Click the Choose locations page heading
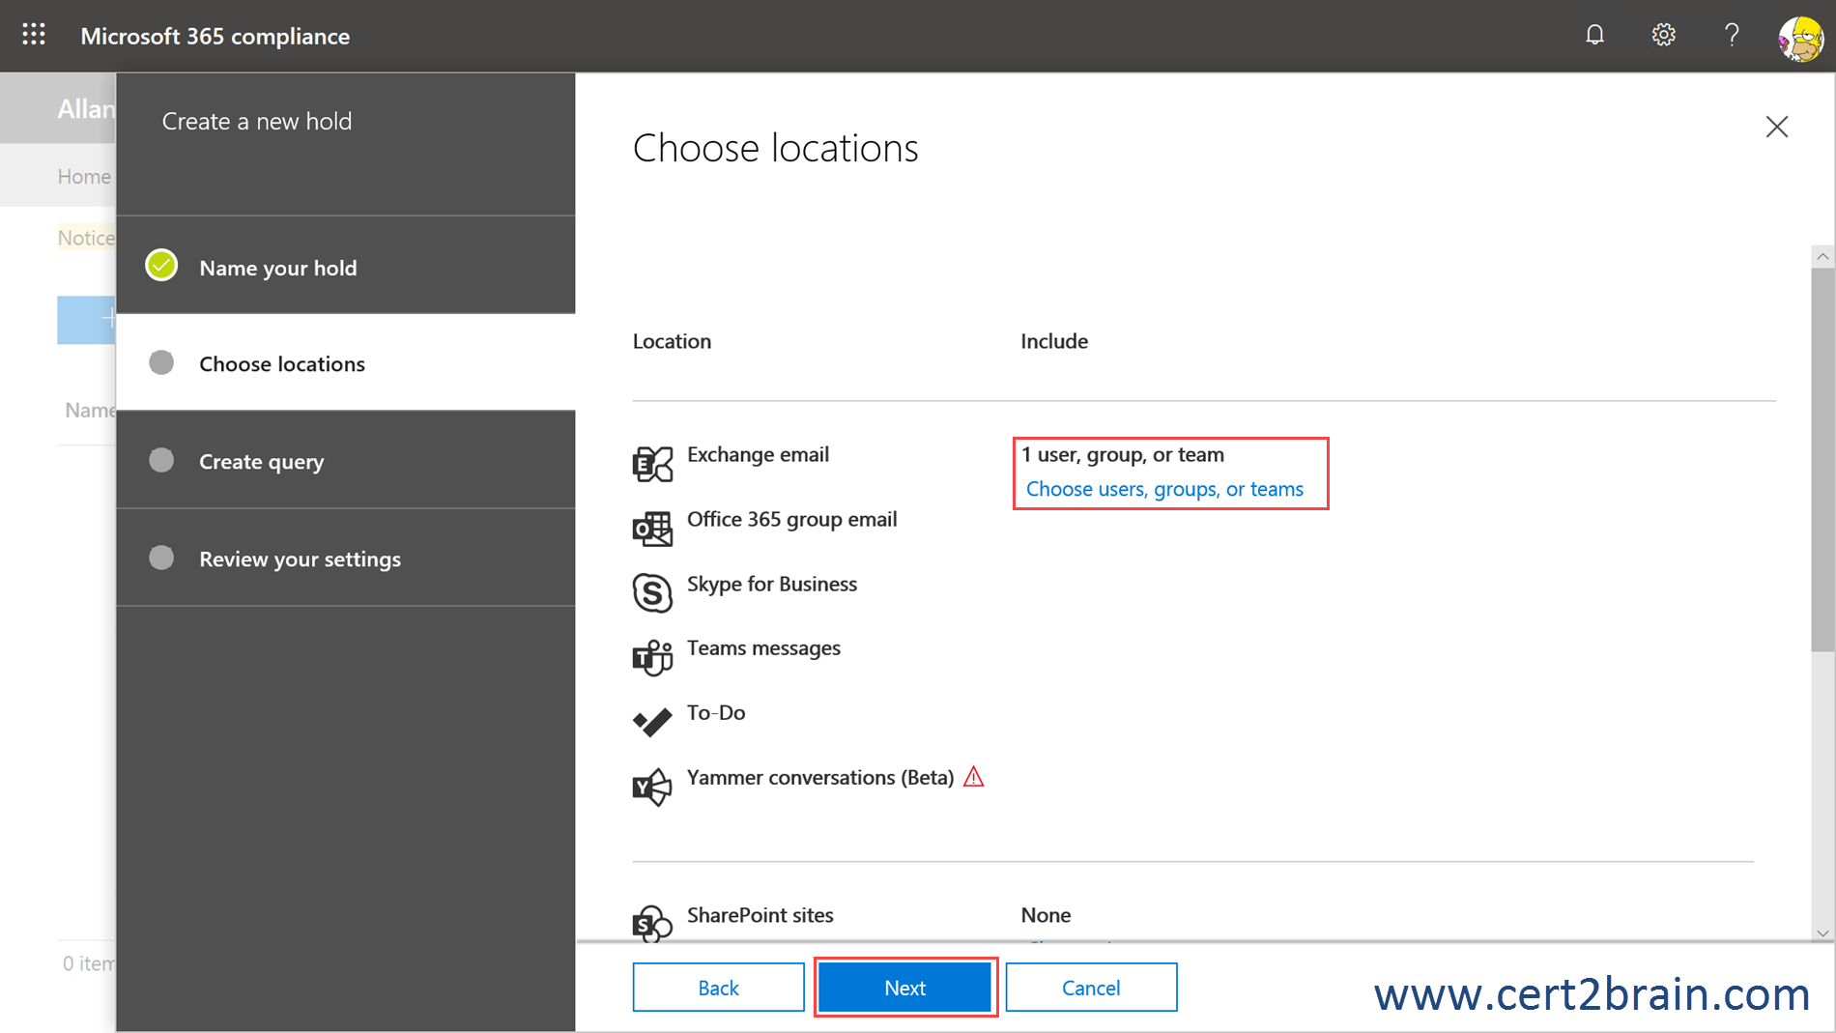Image resolution: width=1836 pixels, height=1033 pixels. (x=775, y=148)
